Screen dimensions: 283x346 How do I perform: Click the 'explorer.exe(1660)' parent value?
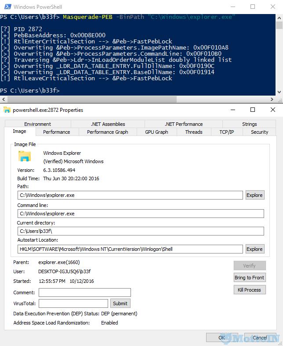[x=59, y=262]
